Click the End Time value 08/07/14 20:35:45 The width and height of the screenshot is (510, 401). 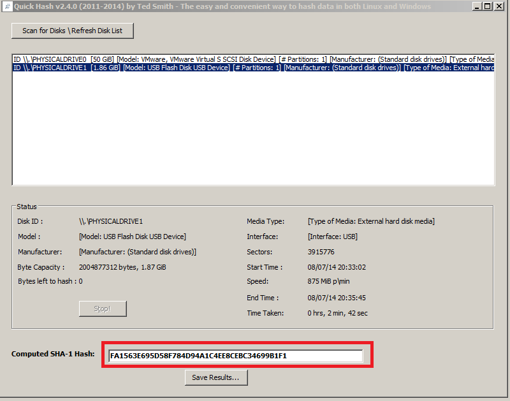click(337, 298)
